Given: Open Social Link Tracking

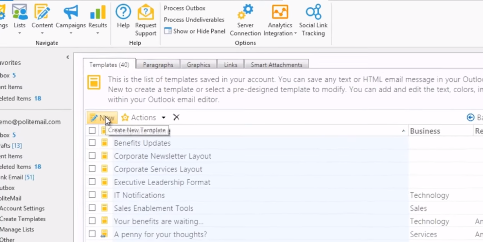Looking at the screenshot, I should point(313,12).
